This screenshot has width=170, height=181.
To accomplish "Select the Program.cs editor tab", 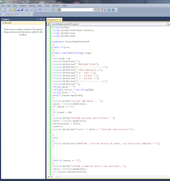I will pyautogui.click(x=53, y=19).
